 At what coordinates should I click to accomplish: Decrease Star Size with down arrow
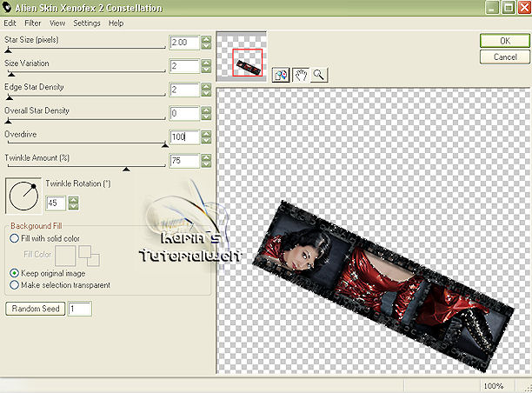[x=206, y=46]
